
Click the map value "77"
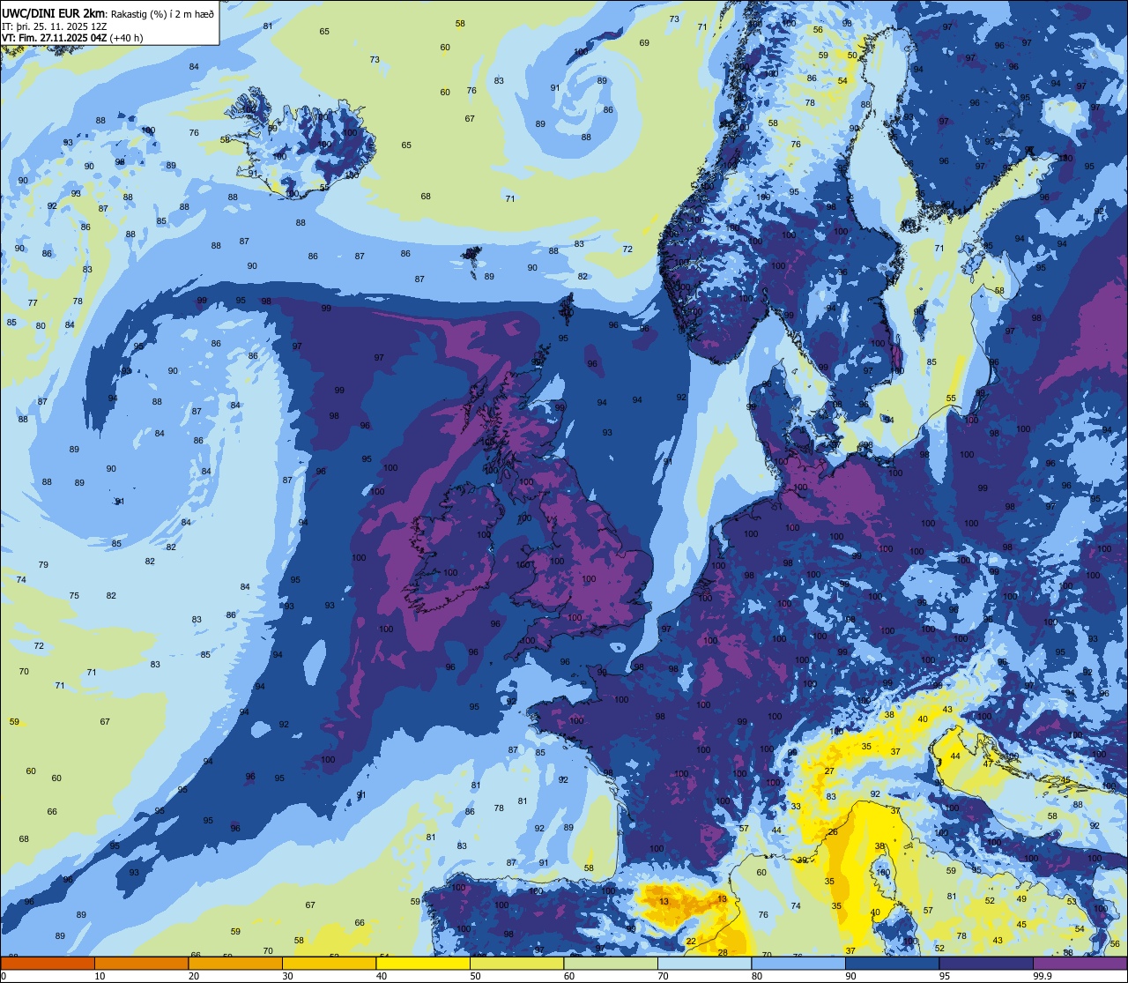(x=33, y=302)
